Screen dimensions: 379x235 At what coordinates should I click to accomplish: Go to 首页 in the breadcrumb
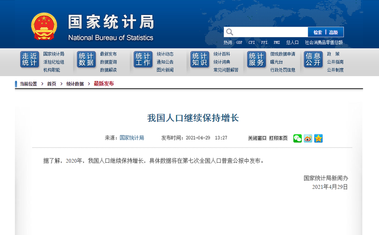(x=52, y=84)
